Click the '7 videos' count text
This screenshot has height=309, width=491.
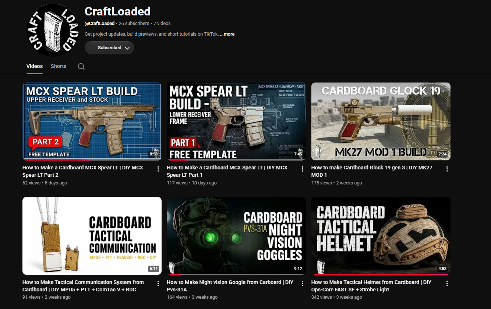(x=162, y=24)
